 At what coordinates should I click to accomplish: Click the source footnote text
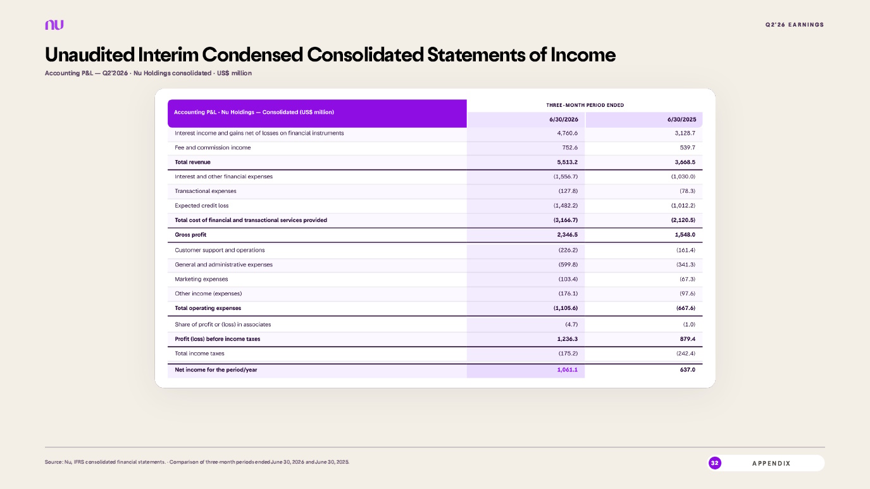pyautogui.click(x=197, y=462)
